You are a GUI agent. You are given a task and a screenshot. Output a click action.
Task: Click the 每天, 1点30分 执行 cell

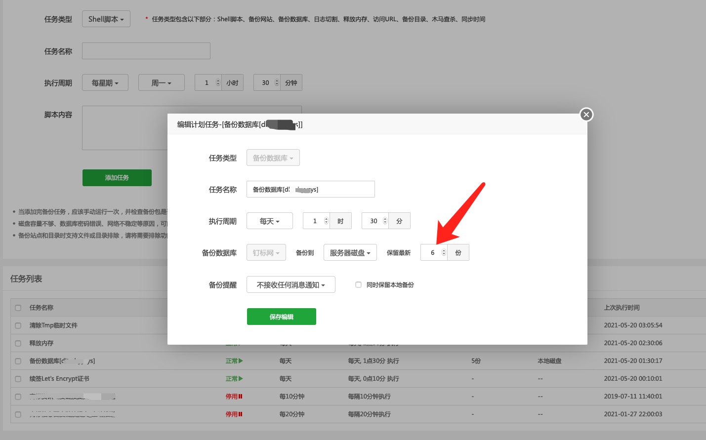click(x=374, y=361)
